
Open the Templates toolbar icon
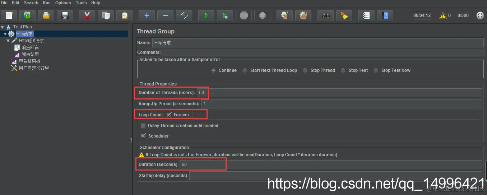click(x=27, y=15)
